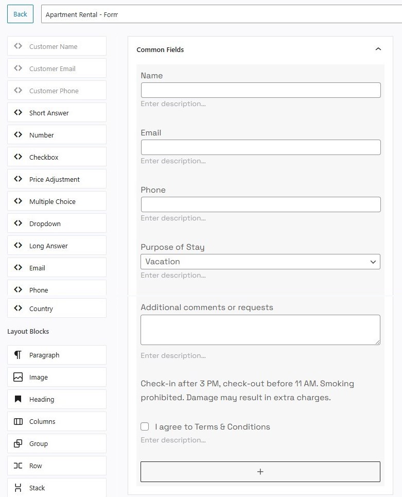The height and width of the screenshot is (497, 402).
Task: Select the Heading block icon
Action: (x=18, y=399)
